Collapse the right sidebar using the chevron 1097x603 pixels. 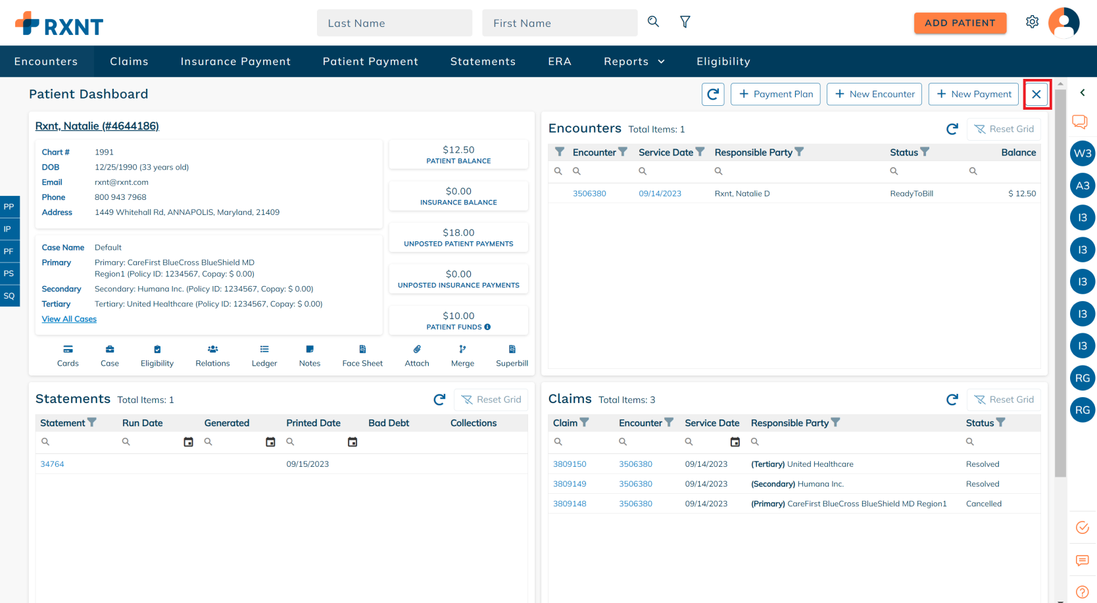[x=1083, y=93]
